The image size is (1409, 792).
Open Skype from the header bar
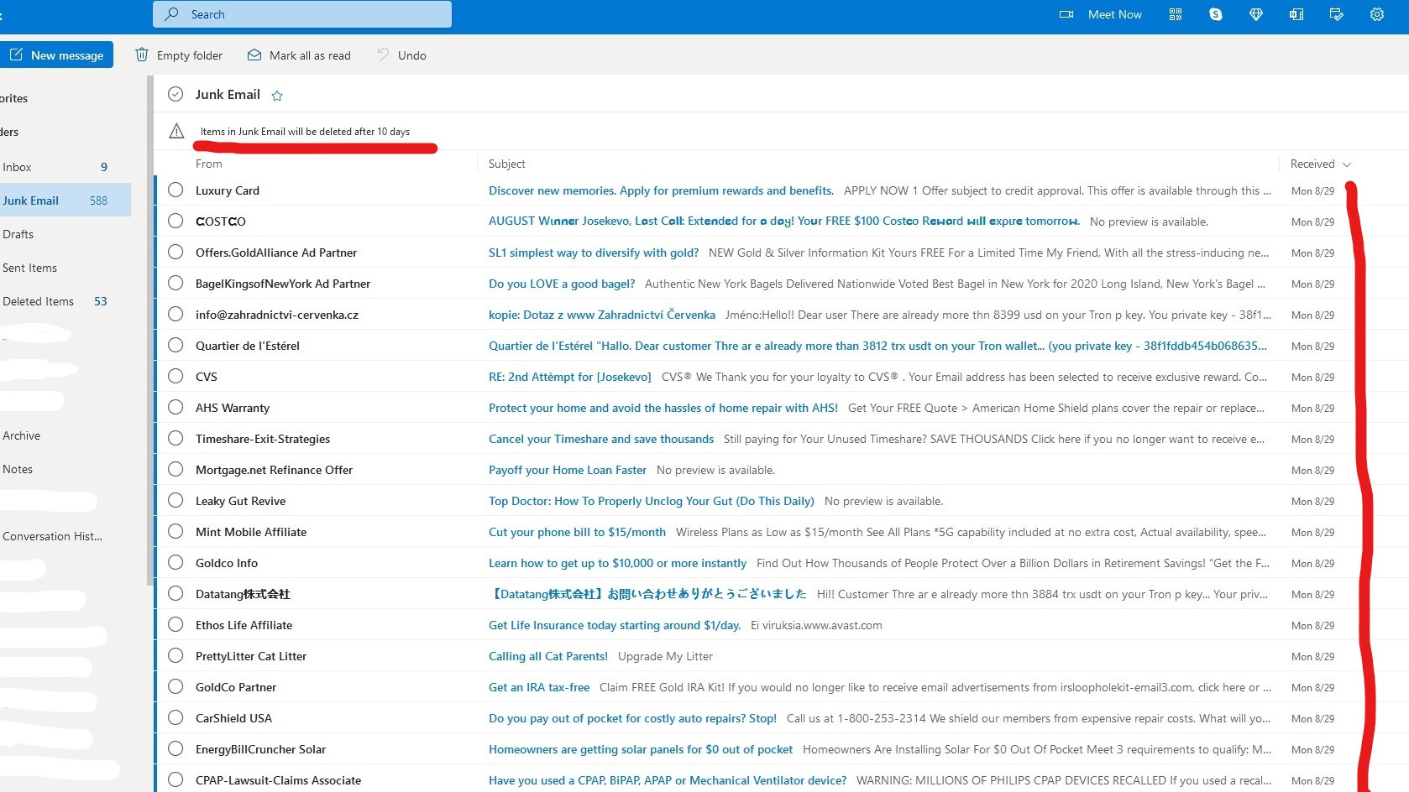pos(1216,14)
